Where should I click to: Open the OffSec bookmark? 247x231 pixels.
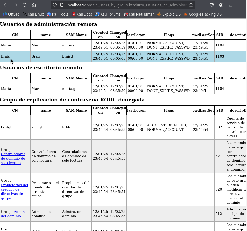pyautogui.click(x=11, y=14)
